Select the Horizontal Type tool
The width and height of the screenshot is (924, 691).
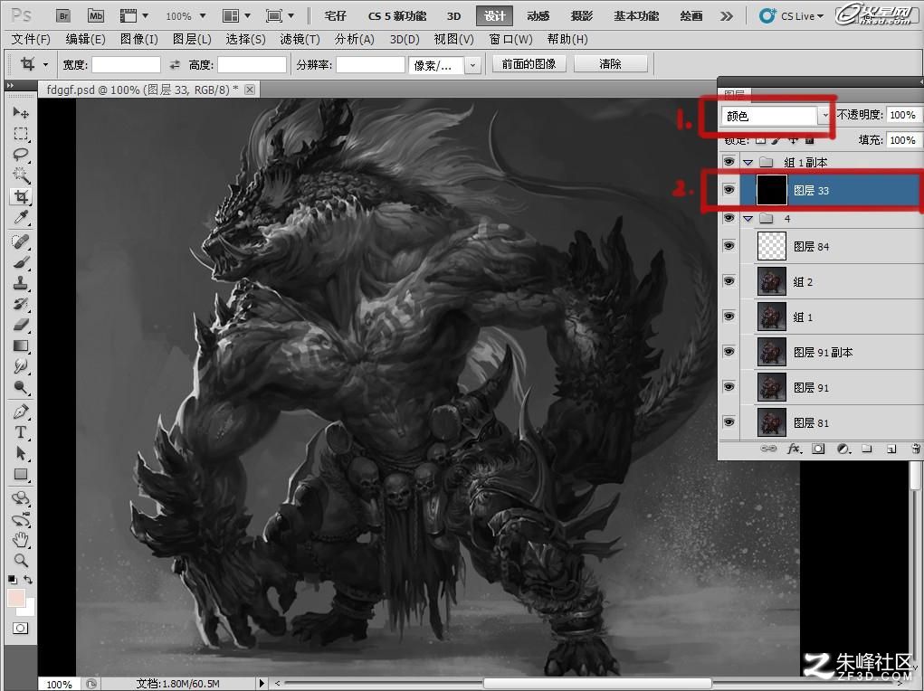click(x=21, y=431)
